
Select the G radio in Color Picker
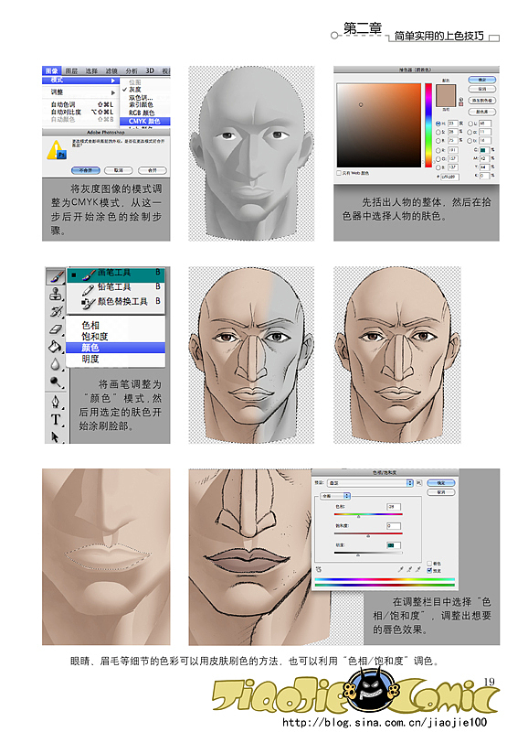point(438,158)
